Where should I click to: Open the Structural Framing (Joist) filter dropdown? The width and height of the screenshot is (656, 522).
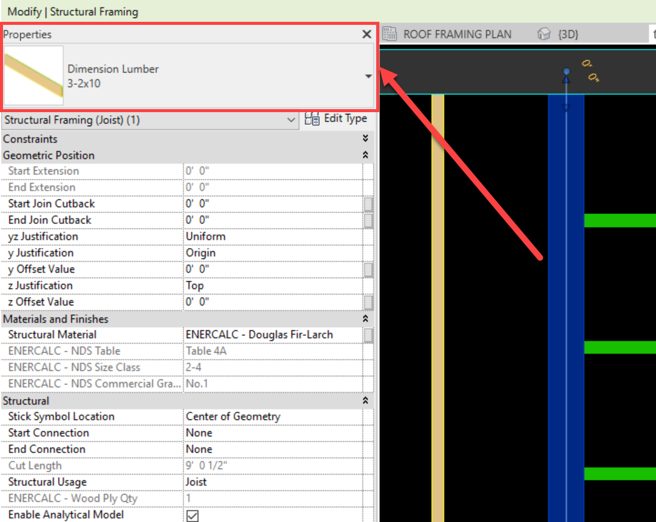150,121
